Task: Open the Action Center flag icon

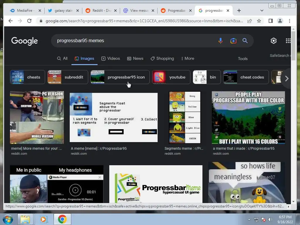Action: (263, 219)
